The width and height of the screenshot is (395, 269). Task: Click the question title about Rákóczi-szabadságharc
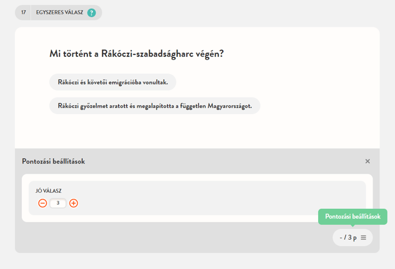point(136,54)
